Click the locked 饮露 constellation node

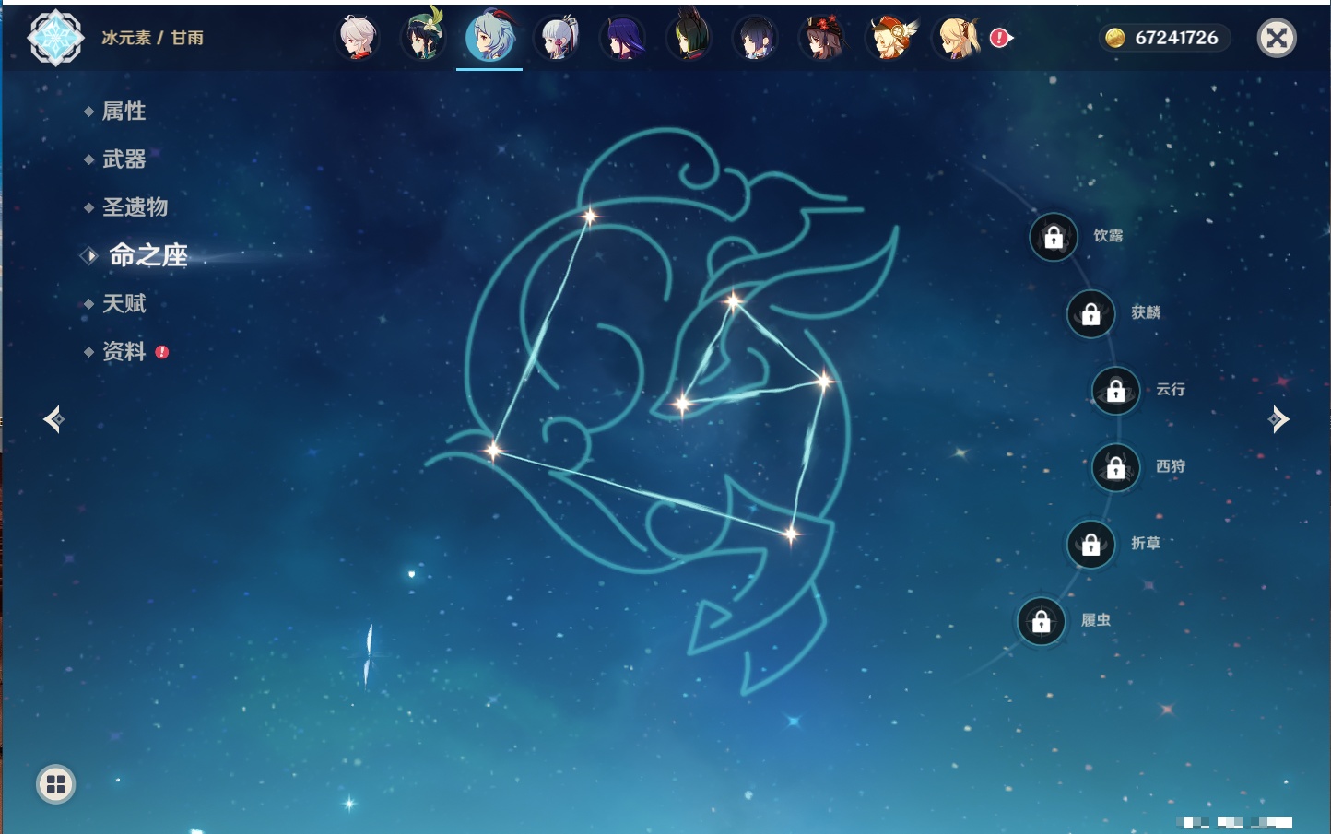(1054, 237)
